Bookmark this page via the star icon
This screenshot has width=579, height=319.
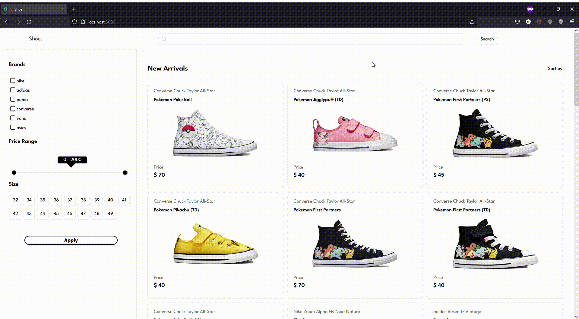pyautogui.click(x=472, y=22)
